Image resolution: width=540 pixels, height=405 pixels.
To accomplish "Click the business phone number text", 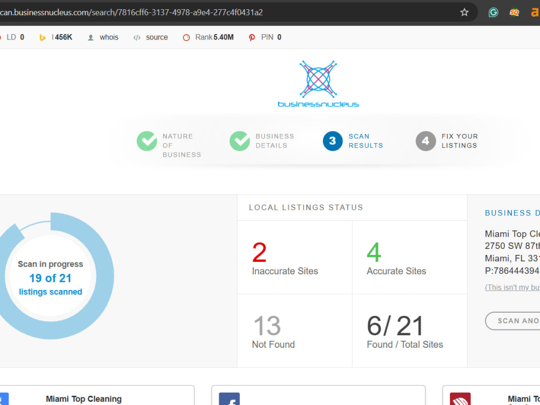I will (512, 271).
